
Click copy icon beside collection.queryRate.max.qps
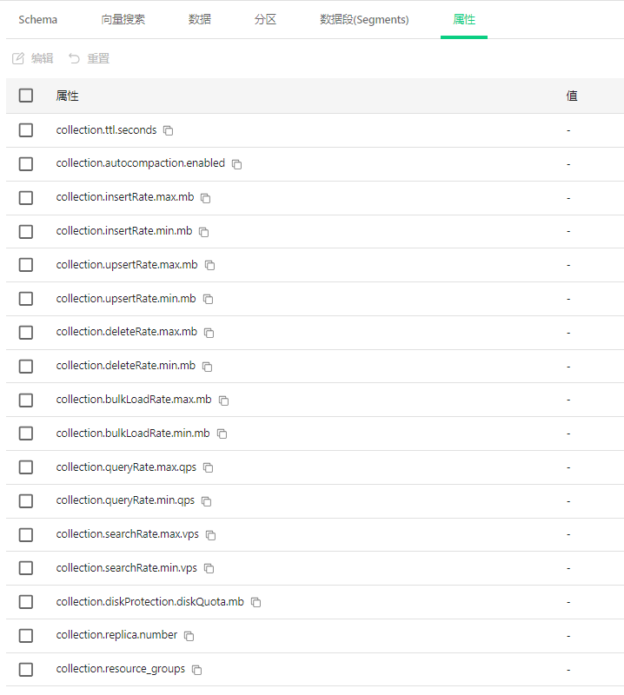click(x=209, y=467)
